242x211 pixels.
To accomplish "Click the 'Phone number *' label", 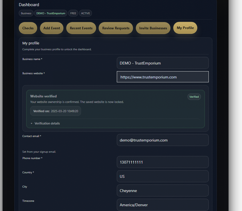I will tap(32, 158).
